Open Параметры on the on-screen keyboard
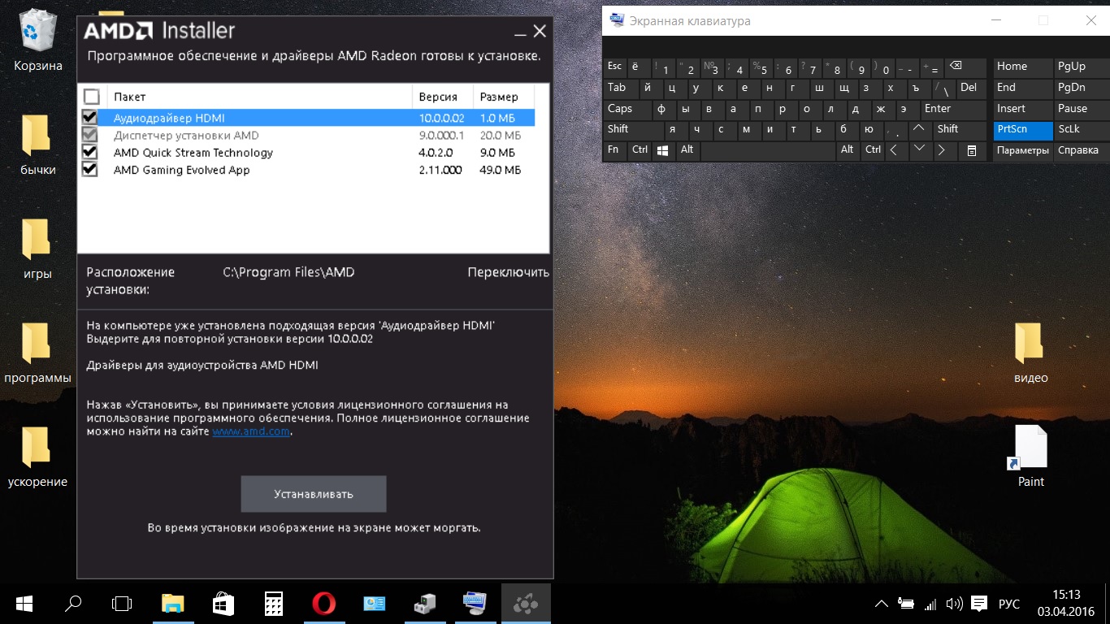 coord(1023,150)
